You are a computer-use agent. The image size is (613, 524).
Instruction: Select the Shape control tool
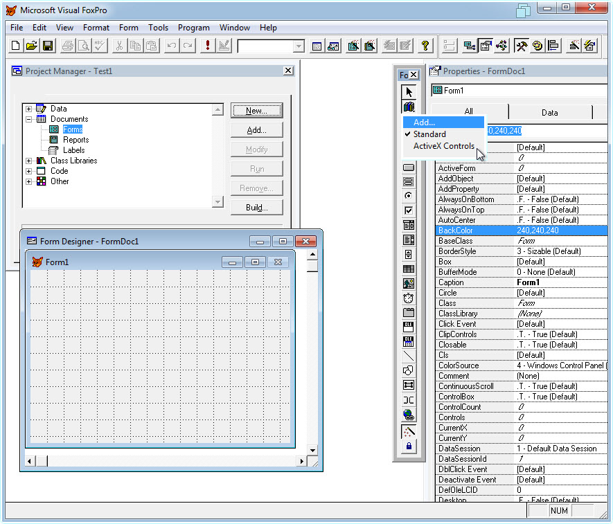tap(409, 370)
